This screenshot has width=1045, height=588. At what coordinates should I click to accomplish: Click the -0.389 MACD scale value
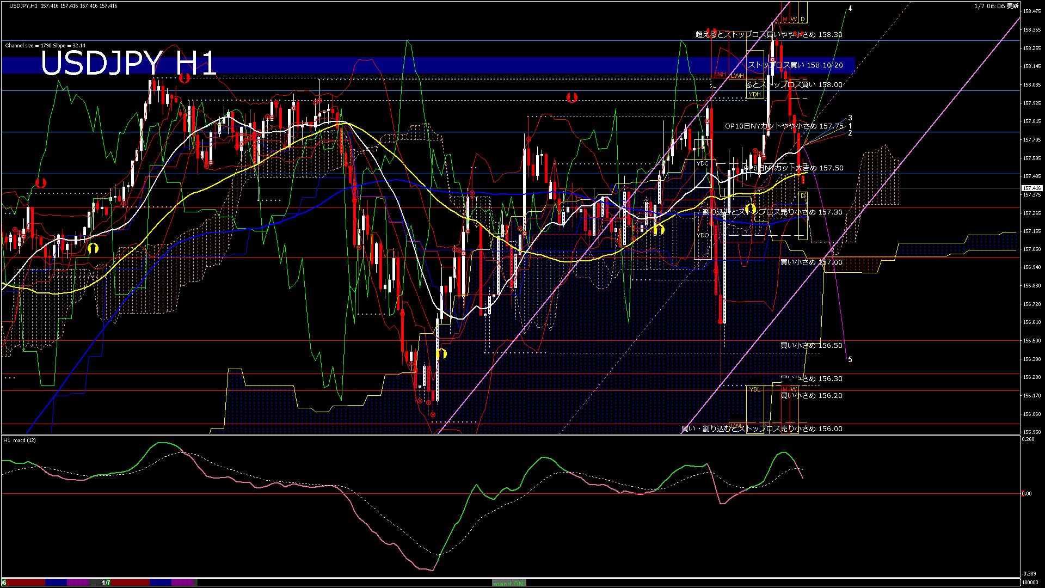coord(1029,574)
